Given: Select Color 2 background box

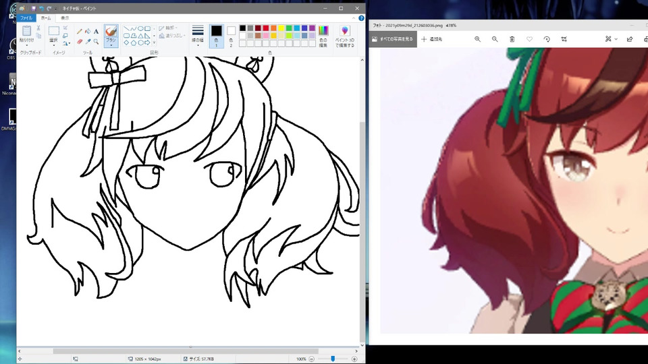Looking at the screenshot, I should (231, 36).
